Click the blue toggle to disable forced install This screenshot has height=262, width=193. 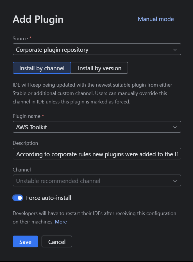point(17,198)
